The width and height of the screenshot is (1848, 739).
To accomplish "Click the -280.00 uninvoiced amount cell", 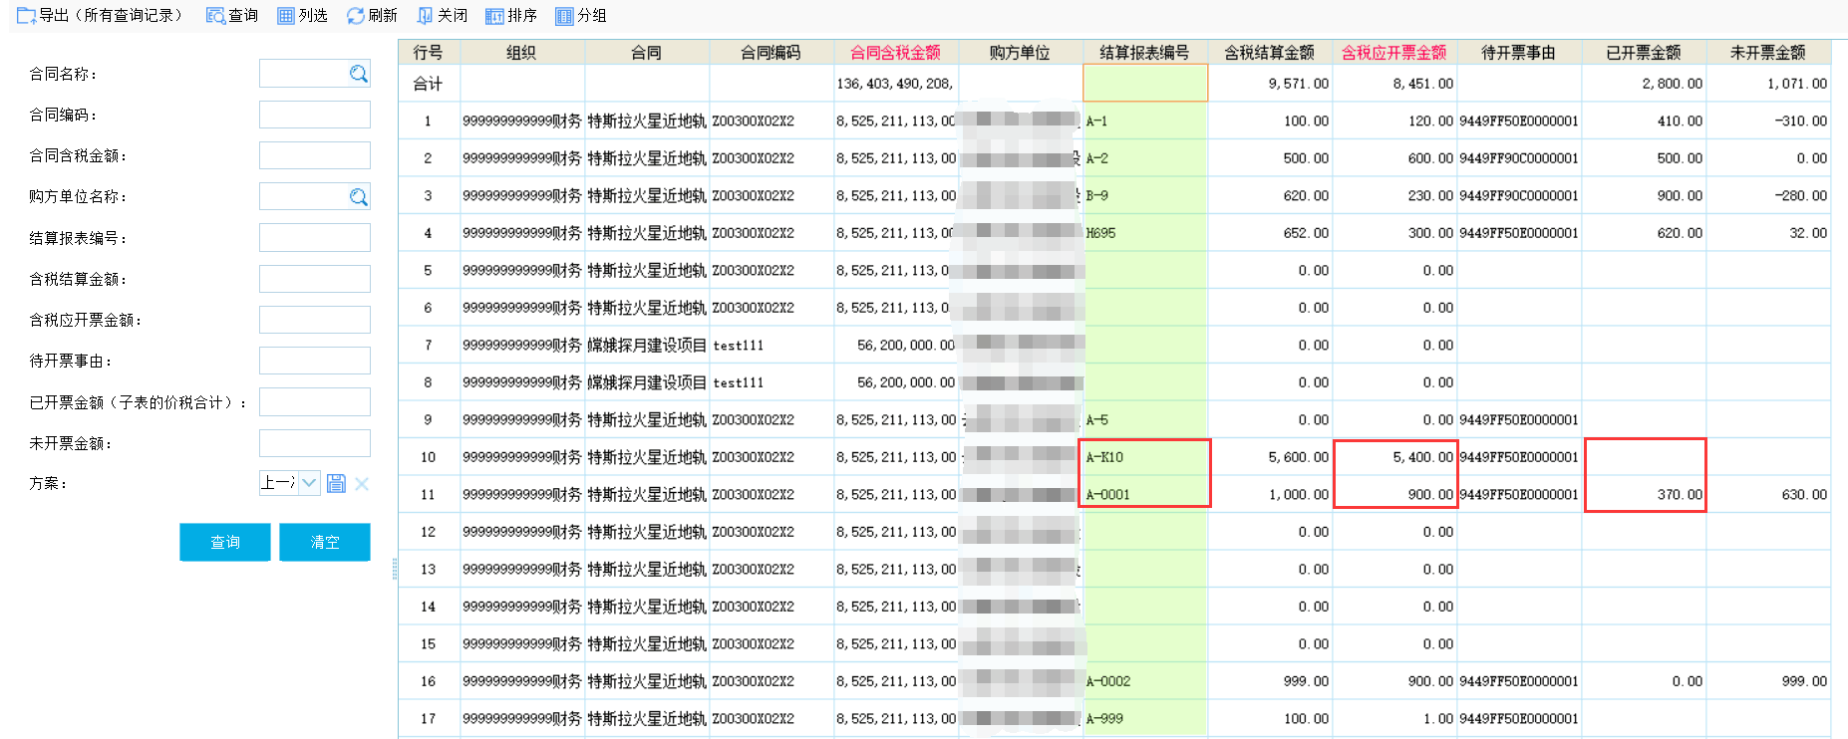I will click(x=1768, y=196).
